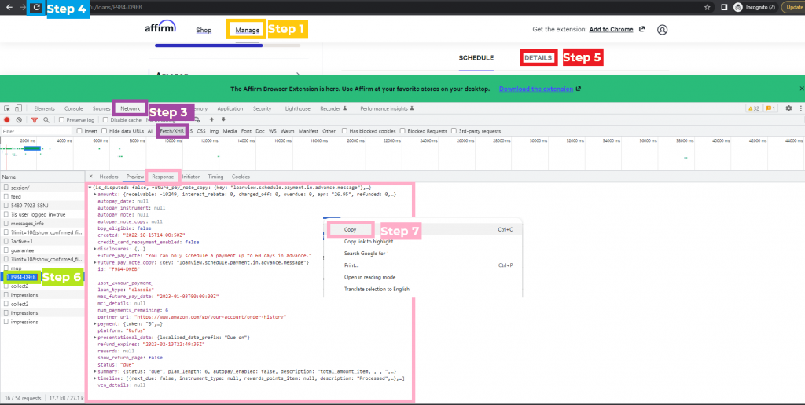805x405 pixels.
Task: Enable the Preserve log checkbox
Action: click(60, 120)
